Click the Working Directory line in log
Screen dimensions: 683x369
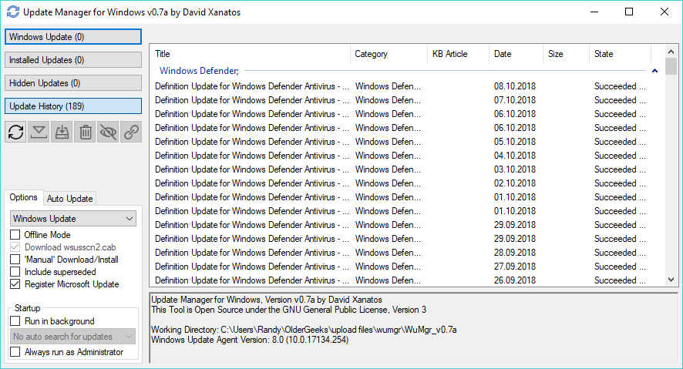(304, 330)
